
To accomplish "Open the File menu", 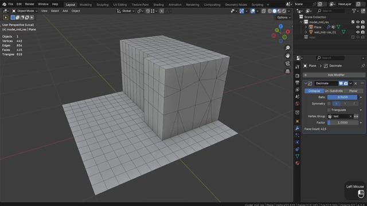I will (x=11, y=4).
